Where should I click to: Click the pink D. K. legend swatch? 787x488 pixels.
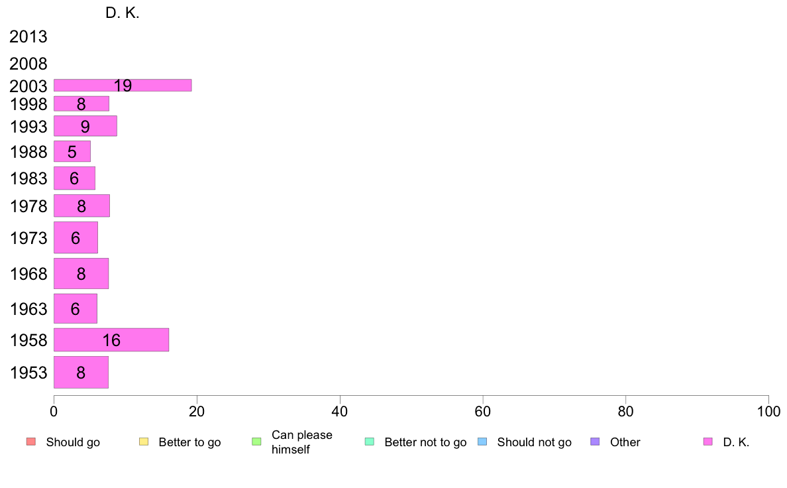click(x=708, y=442)
